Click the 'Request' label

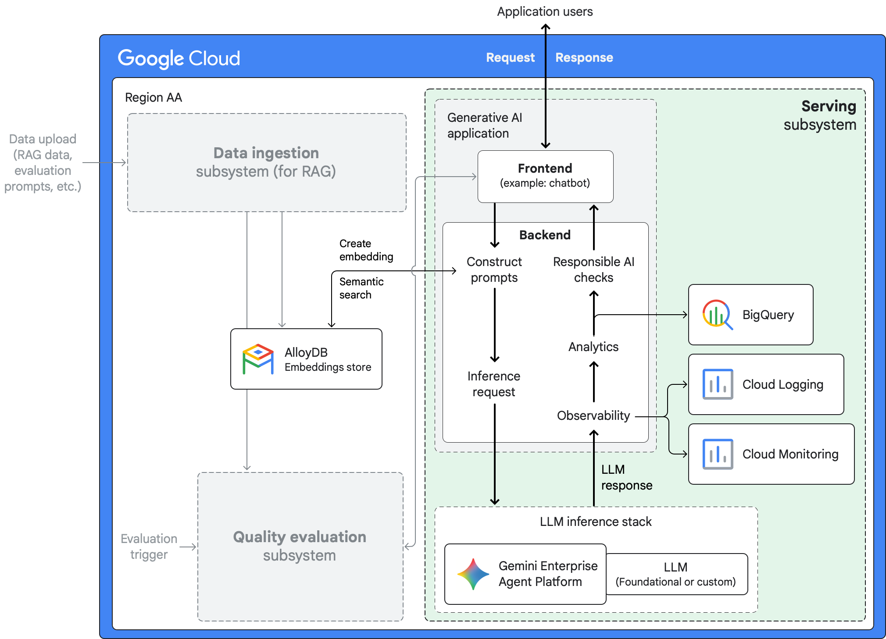pyautogui.click(x=510, y=57)
